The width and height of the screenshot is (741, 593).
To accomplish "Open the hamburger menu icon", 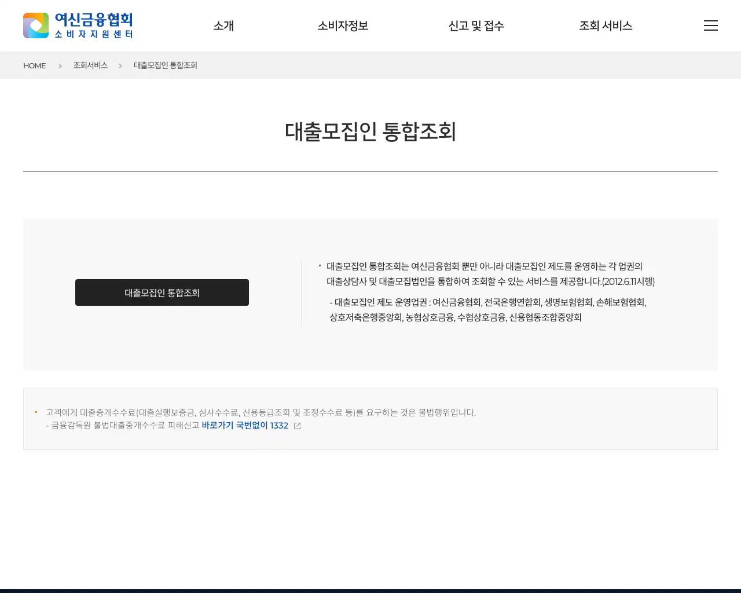I will coord(711,25).
